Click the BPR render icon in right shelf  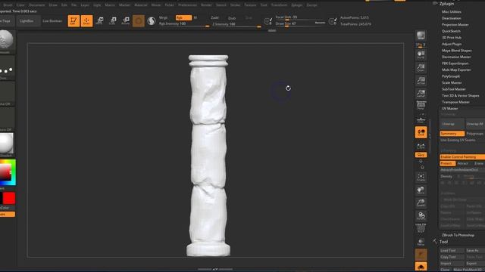[x=421, y=36]
